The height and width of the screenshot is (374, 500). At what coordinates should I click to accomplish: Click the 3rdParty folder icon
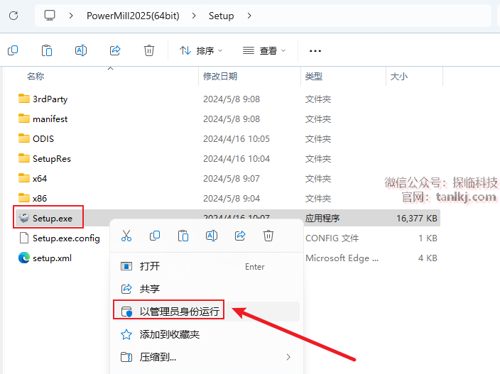click(24, 99)
